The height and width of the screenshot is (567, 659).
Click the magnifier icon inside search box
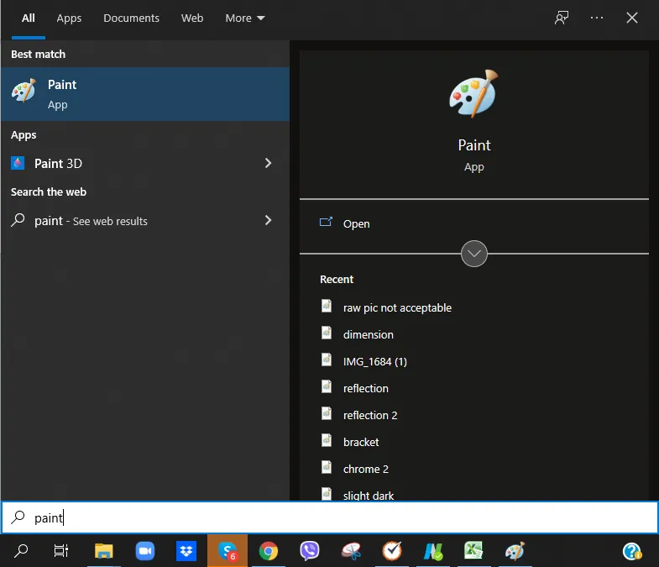[18, 517]
